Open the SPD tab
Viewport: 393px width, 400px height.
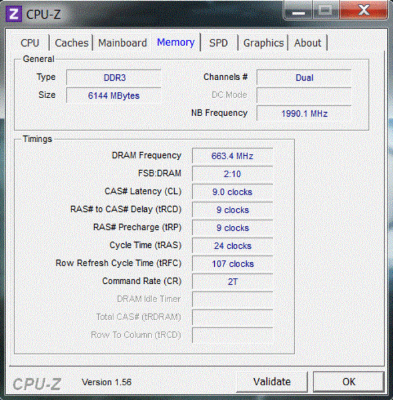click(x=219, y=43)
